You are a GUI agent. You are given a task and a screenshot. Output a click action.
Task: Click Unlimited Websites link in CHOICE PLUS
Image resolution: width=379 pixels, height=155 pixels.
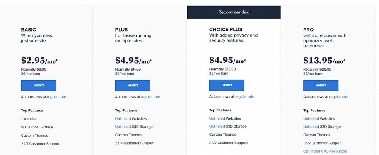pyautogui.click(x=217, y=118)
